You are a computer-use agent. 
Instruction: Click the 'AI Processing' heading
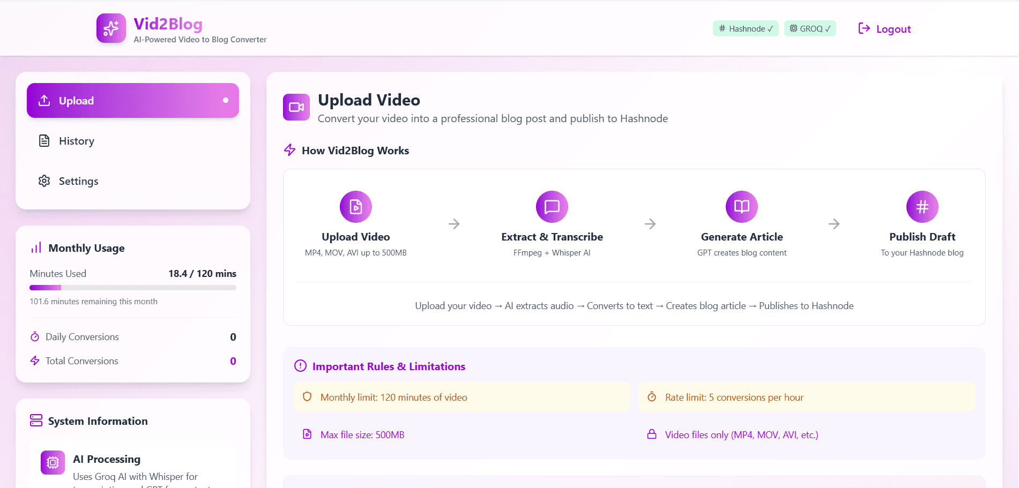coord(107,459)
